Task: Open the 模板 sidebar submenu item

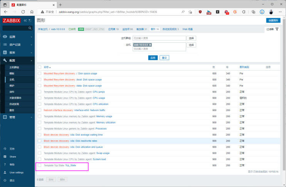Action: pyautogui.click(x=12, y=74)
